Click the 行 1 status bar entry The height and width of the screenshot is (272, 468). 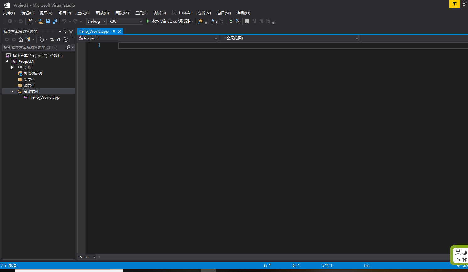267,266
